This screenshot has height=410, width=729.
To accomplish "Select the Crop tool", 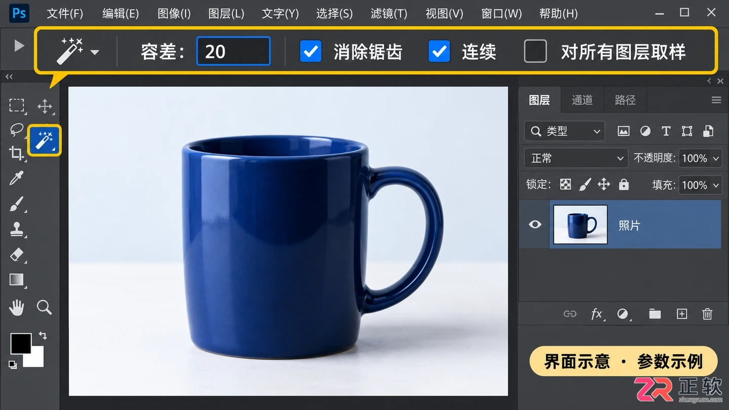I will point(17,153).
